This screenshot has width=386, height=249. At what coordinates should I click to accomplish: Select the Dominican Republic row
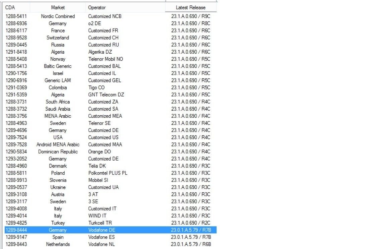coord(111,152)
